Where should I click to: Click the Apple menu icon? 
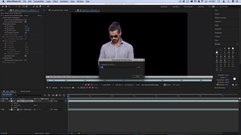pyautogui.click(x=3, y=1)
